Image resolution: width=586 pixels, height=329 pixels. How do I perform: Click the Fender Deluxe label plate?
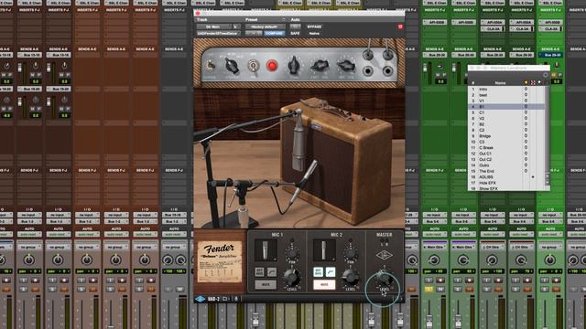pyautogui.click(x=220, y=261)
